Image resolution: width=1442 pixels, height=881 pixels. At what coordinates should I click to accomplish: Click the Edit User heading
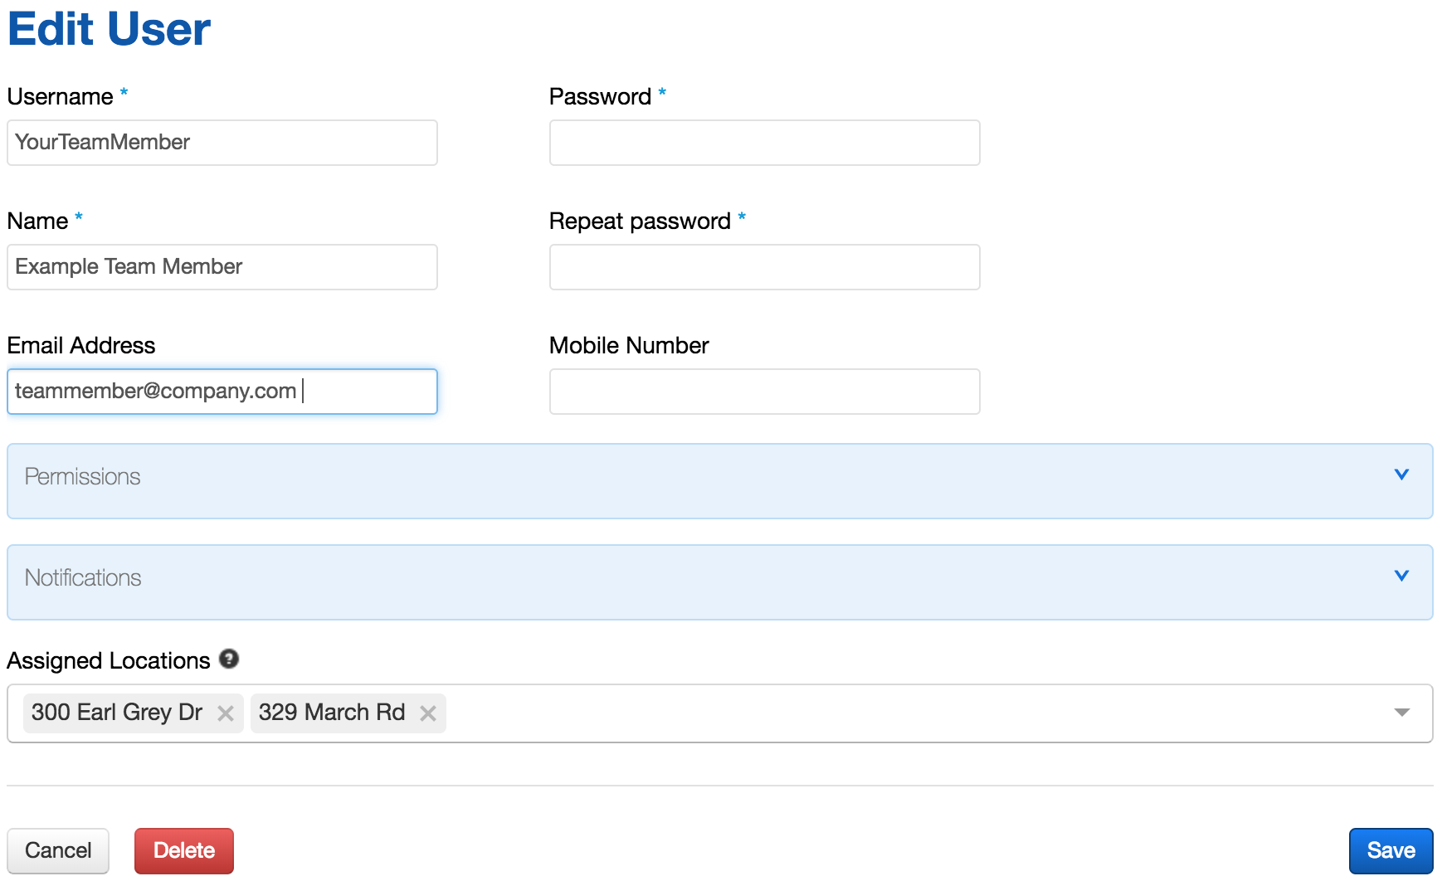click(109, 29)
